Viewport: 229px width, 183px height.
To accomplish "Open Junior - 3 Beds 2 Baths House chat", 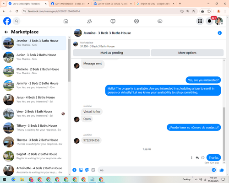I will pyautogui.click(x=34, y=57).
